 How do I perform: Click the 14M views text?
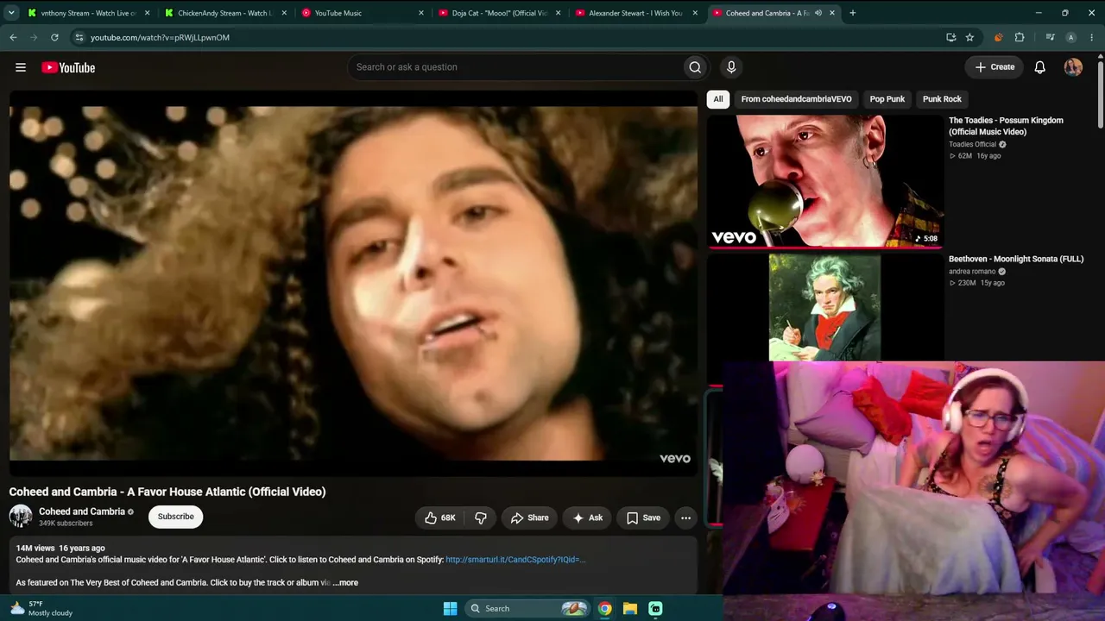(x=35, y=548)
